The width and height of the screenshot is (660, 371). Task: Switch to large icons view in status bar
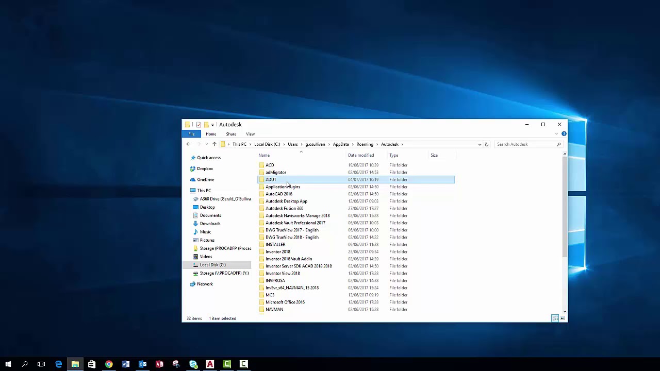tap(563, 318)
